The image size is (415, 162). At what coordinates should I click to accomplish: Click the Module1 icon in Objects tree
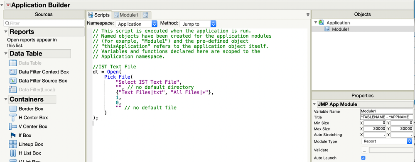[x=327, y=29]
